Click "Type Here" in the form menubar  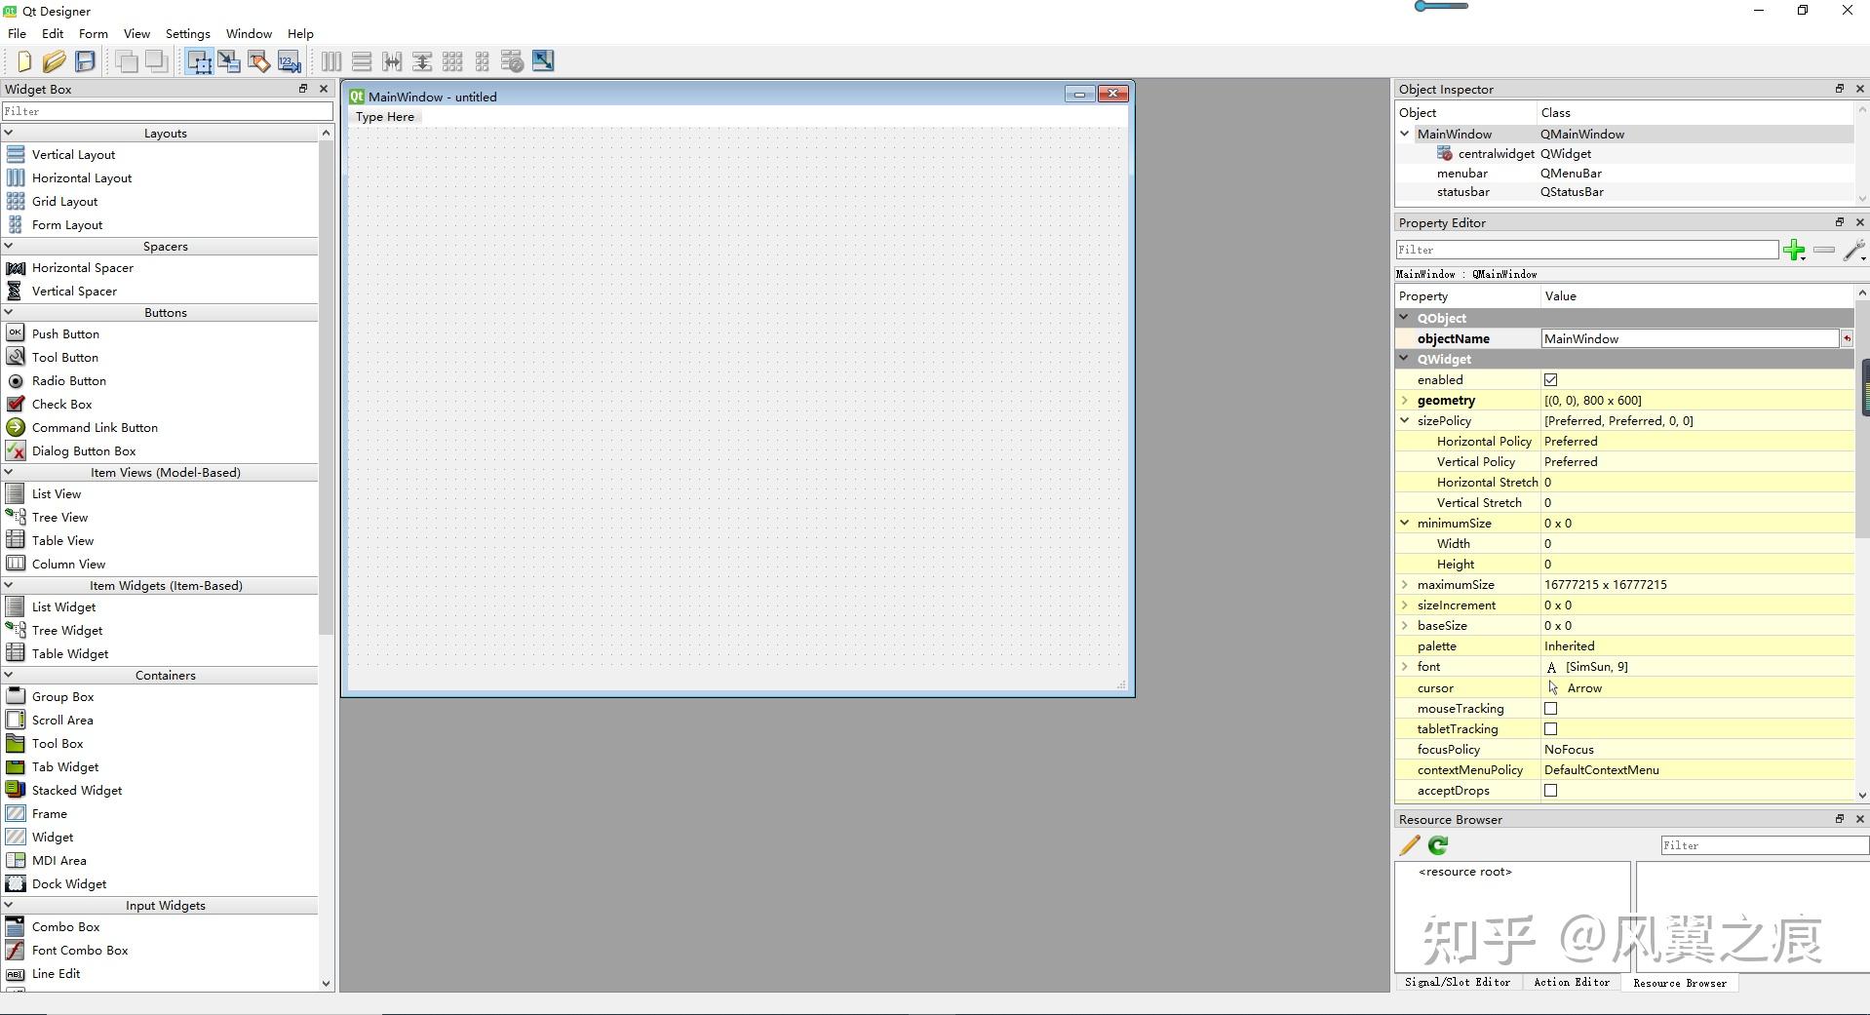point(385,117)
